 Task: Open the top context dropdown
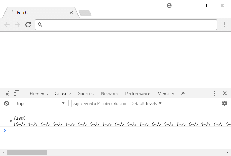[x=41, y=104]
